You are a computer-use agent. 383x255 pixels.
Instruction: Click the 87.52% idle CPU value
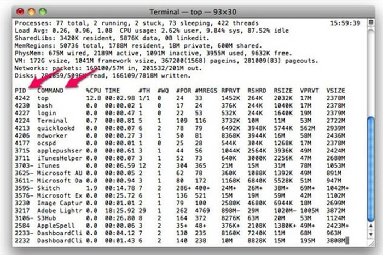268,31
